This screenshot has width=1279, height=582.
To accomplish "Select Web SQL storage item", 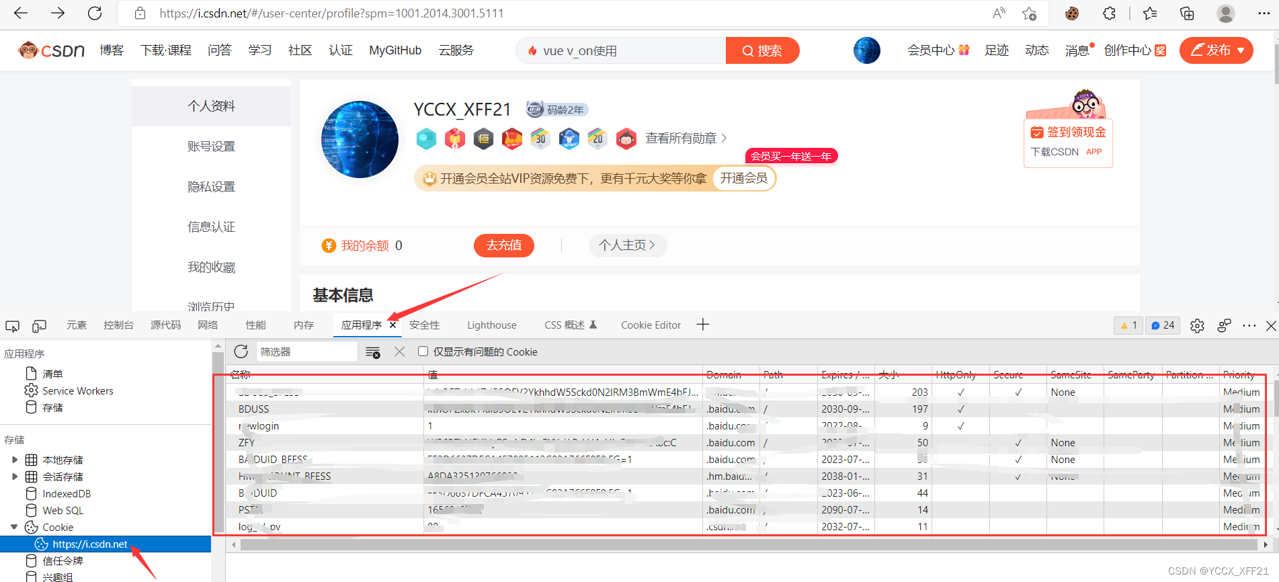I will coord(63,510).
